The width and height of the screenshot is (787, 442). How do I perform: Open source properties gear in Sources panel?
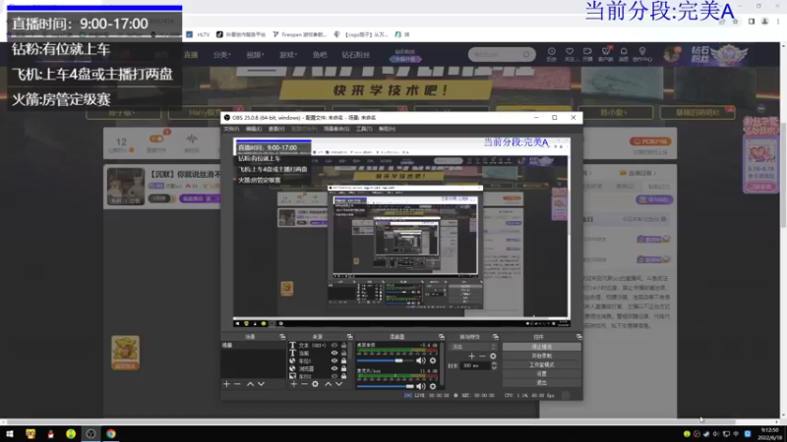click(315, 384)
